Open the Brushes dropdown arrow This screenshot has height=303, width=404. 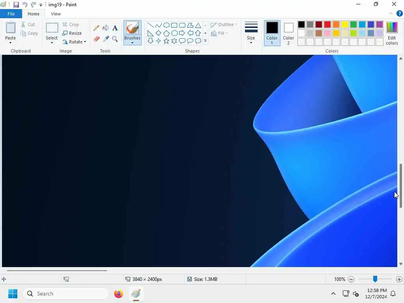133,43
